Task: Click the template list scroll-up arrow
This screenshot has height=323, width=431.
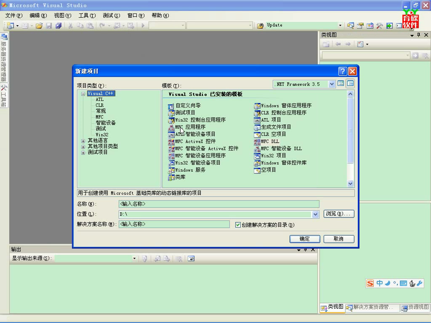Action: pyautogui.click(x=350, y=94)
